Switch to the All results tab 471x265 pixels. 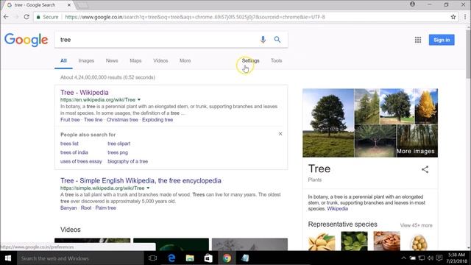(63, 60)
